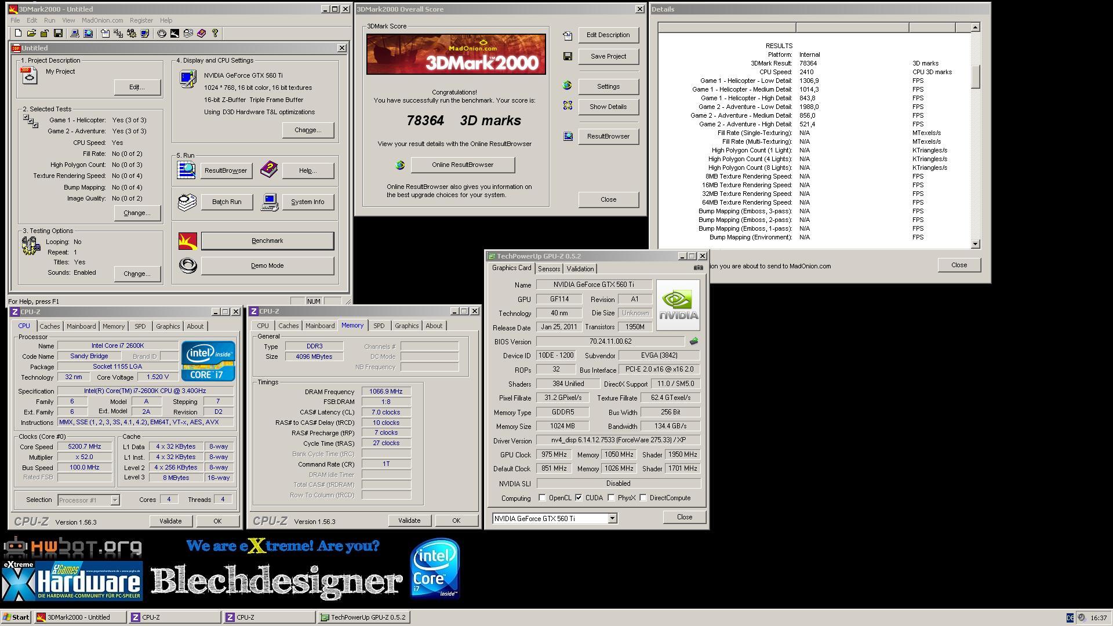Click the green BIOS save icon in GPU-Z
Viewport: 1113px width, 626px height.
click(694, 341)
